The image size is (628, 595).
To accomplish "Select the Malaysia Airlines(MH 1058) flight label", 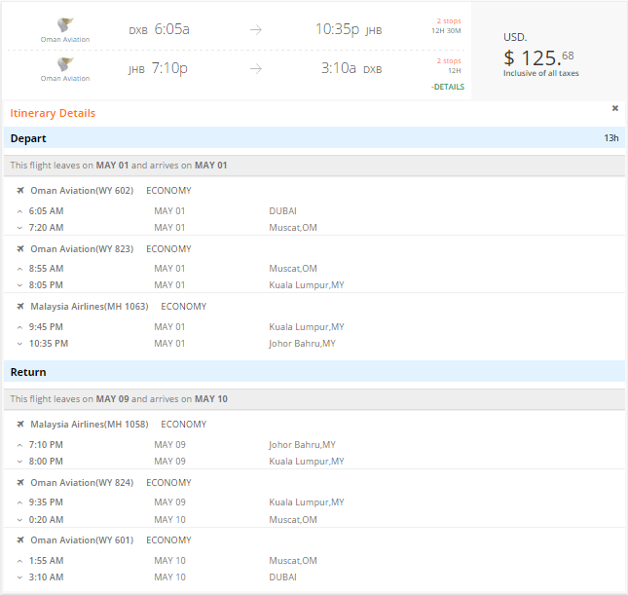I will tap(90, 425).
